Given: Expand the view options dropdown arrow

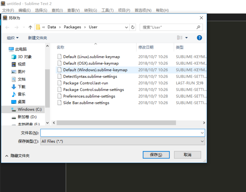Looking at the screenshot, I should click(x=187, y=38).
